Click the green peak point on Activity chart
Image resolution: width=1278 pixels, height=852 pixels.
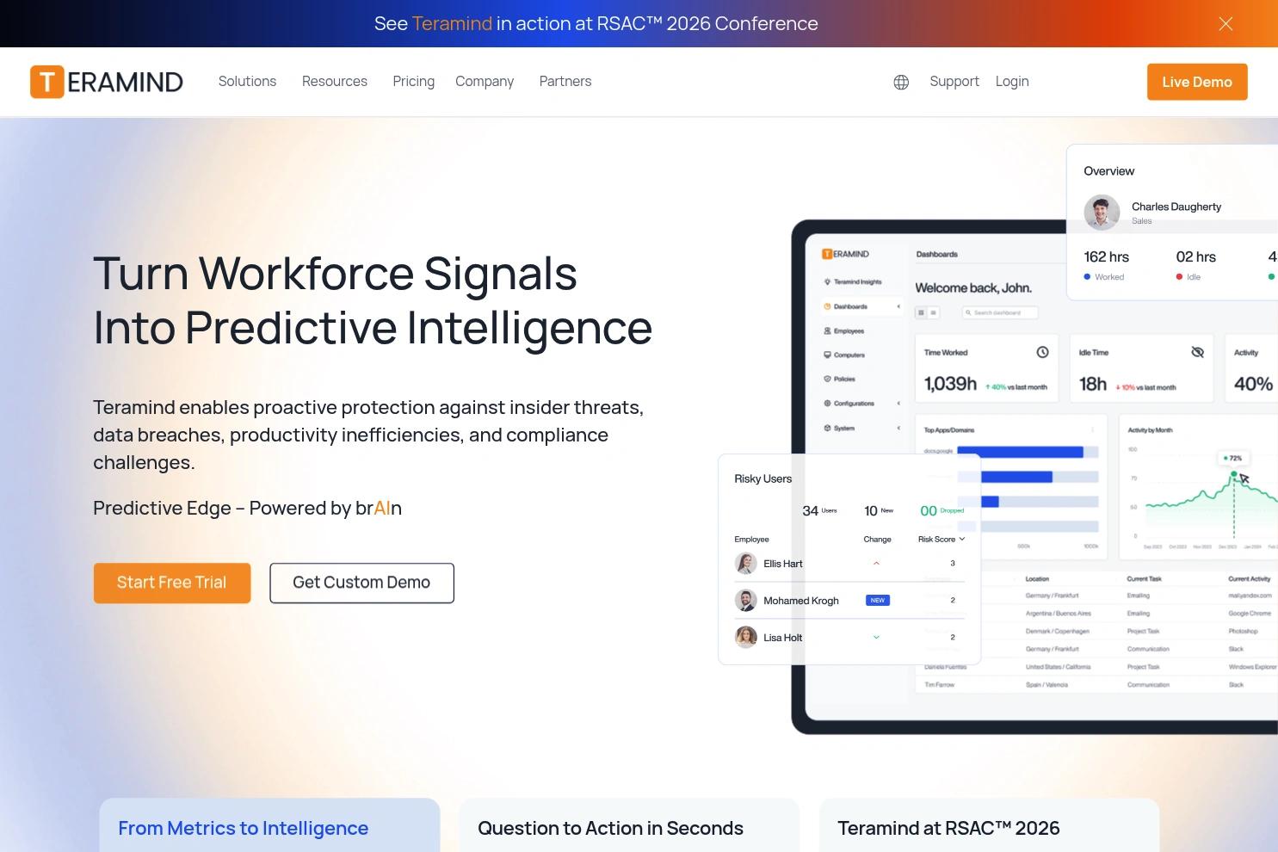point(1234,474)
